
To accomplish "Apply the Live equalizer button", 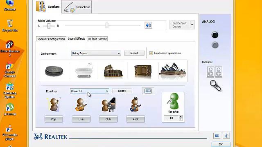I will [81, 119].
